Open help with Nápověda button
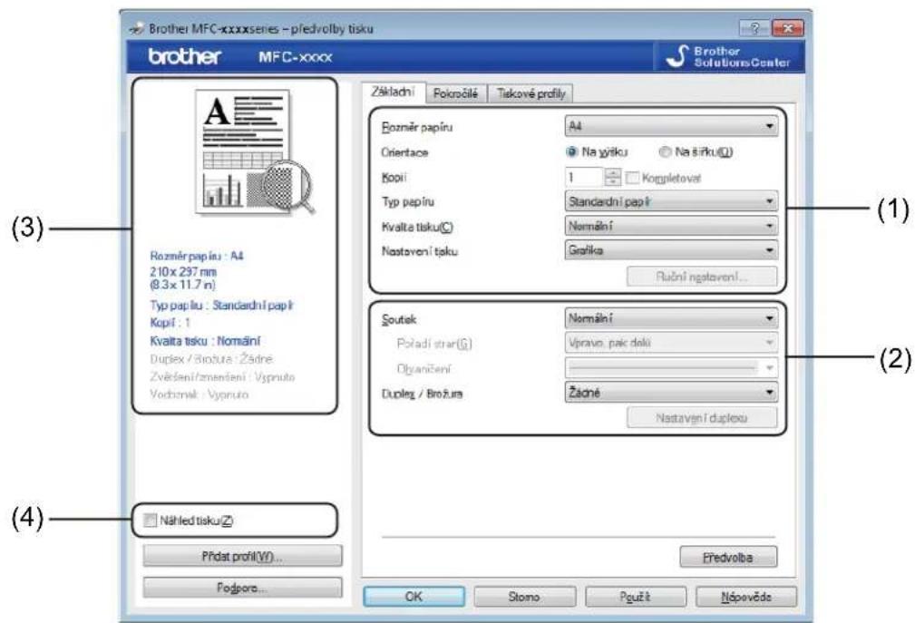This screenshot has width=915, height=623. (x=746, y=596)
